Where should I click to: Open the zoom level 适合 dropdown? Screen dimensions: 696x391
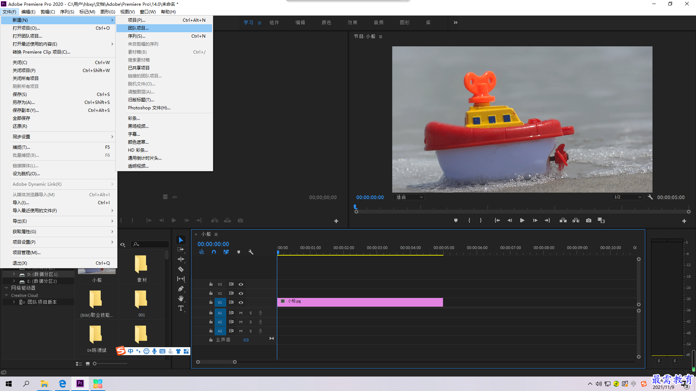click(409, 197)
